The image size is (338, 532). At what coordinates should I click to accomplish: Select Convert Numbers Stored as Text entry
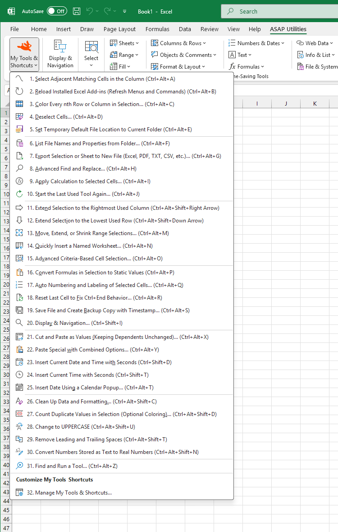click(x=121, y=452)
